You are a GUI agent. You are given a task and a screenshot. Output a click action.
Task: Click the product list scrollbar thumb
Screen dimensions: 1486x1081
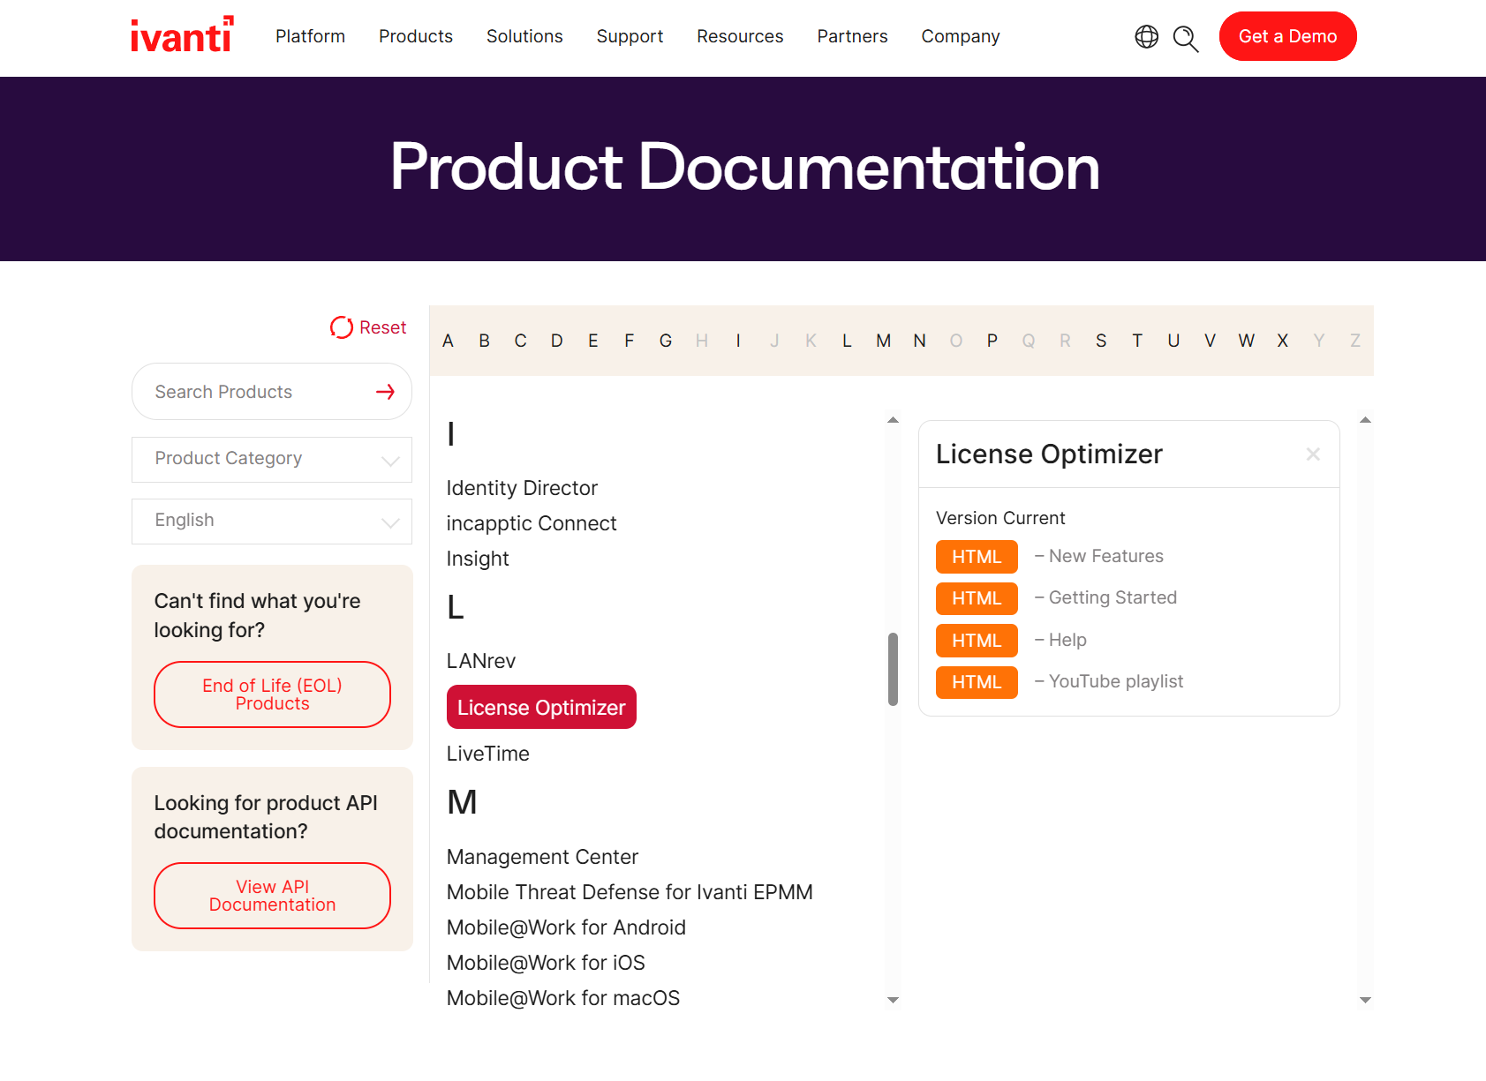tap(893, 669)
